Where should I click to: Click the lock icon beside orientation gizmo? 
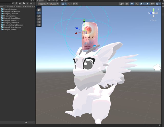tap(158, 9)
